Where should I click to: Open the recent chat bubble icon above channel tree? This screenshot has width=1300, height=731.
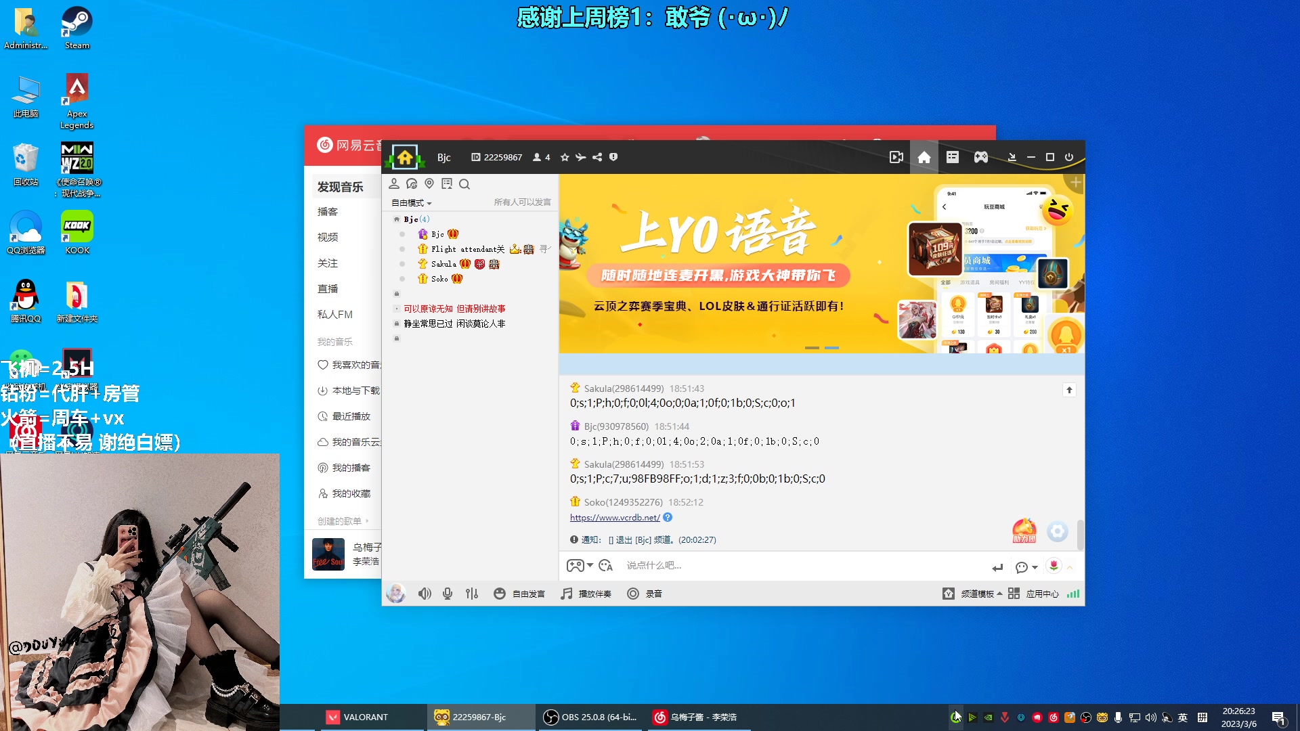[412, 184]
